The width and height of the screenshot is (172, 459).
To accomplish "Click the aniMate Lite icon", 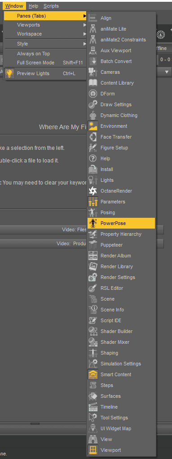I will (93, 29).
